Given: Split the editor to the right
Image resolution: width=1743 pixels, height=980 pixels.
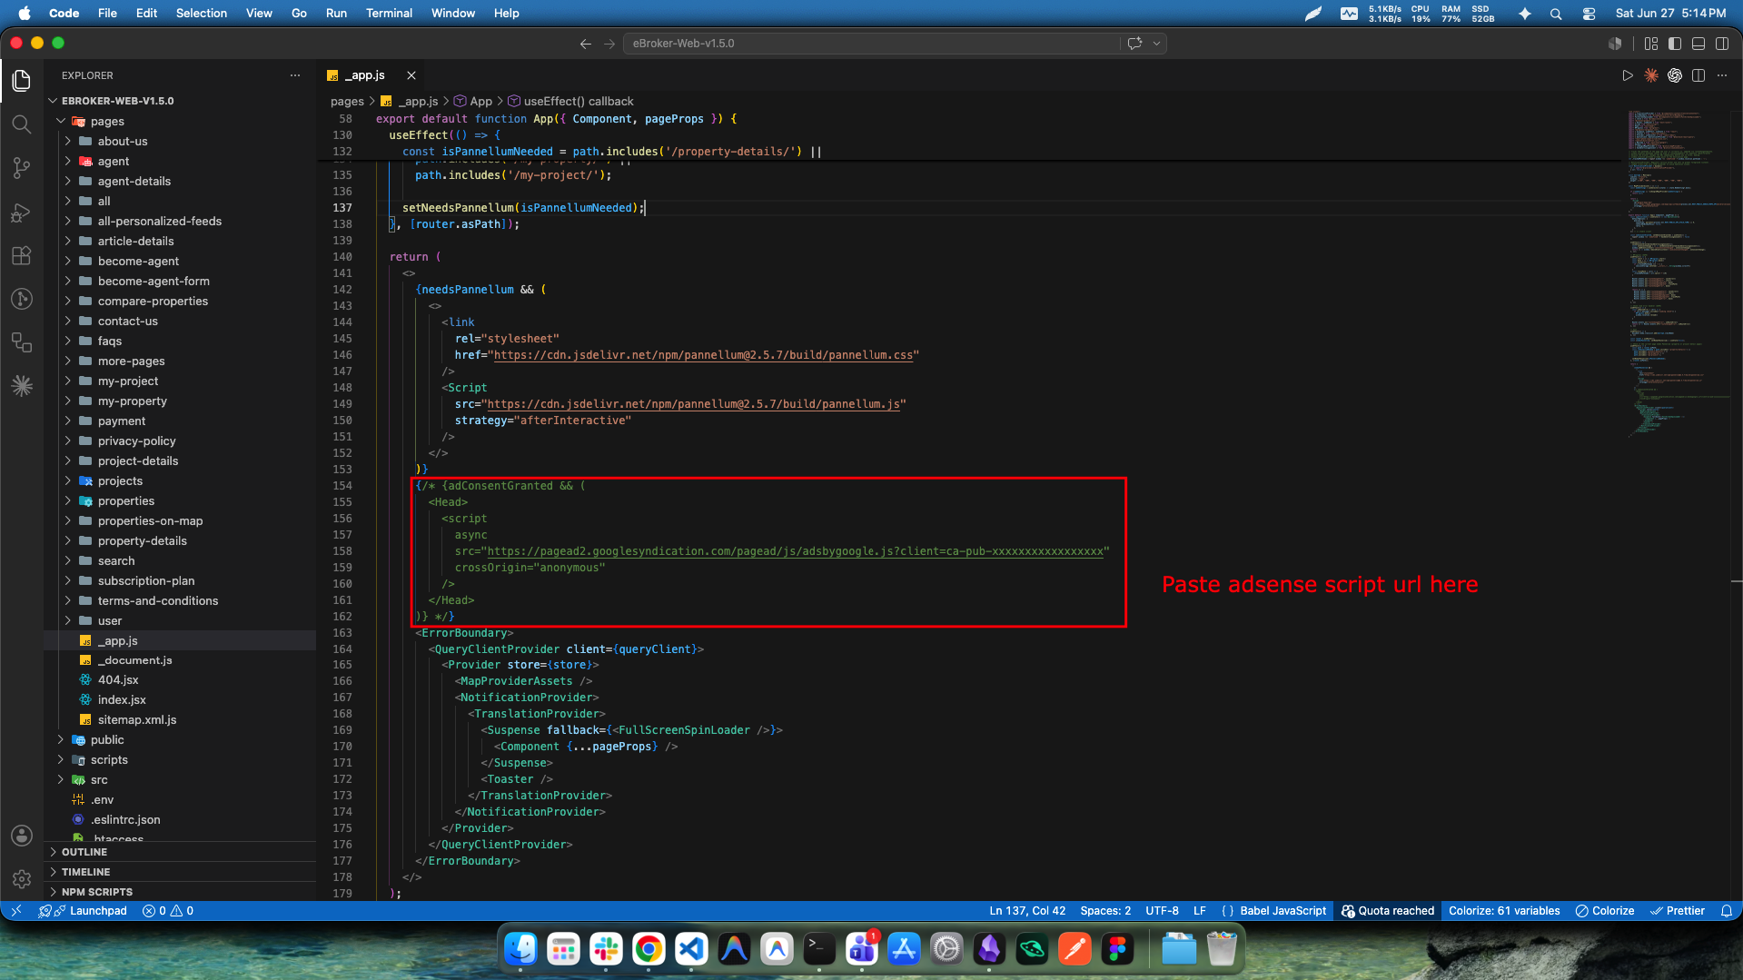Looking at the screenshot, I should pos(1698,75).
